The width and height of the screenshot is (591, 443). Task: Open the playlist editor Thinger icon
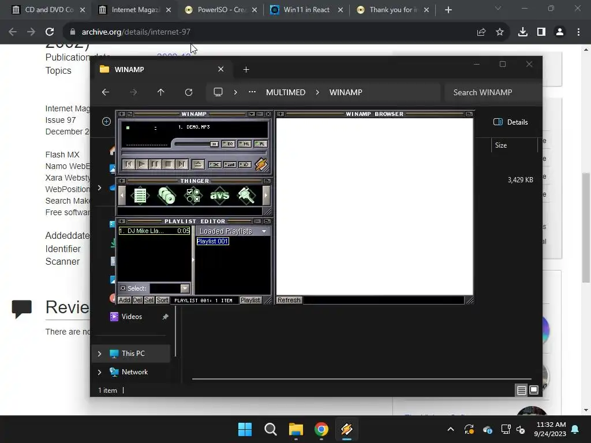140,196
